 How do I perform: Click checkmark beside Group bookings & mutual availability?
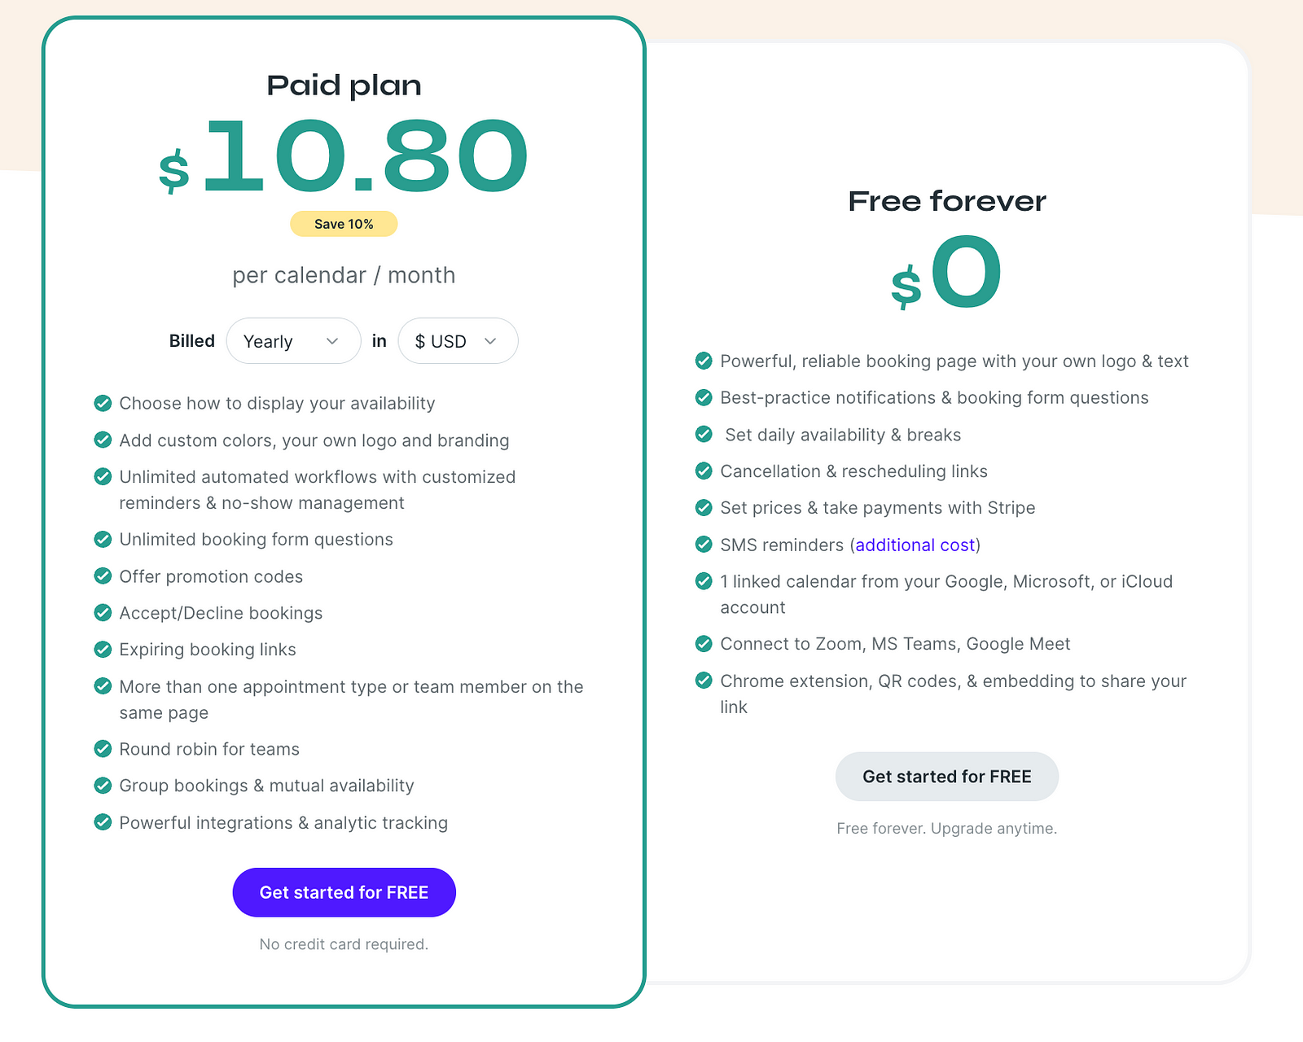tap(103, 786)
